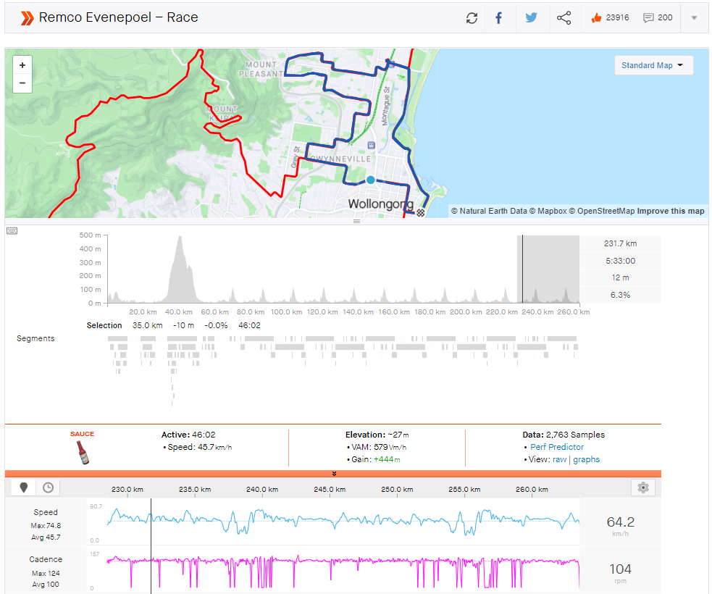Open the share options icon
The width and height of the screenshot is (712, 594).
click(x=564, y=18)
